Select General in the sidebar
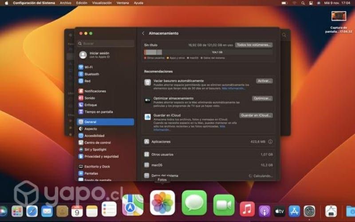This screenshot has width=355, height=222. point(106,122)
